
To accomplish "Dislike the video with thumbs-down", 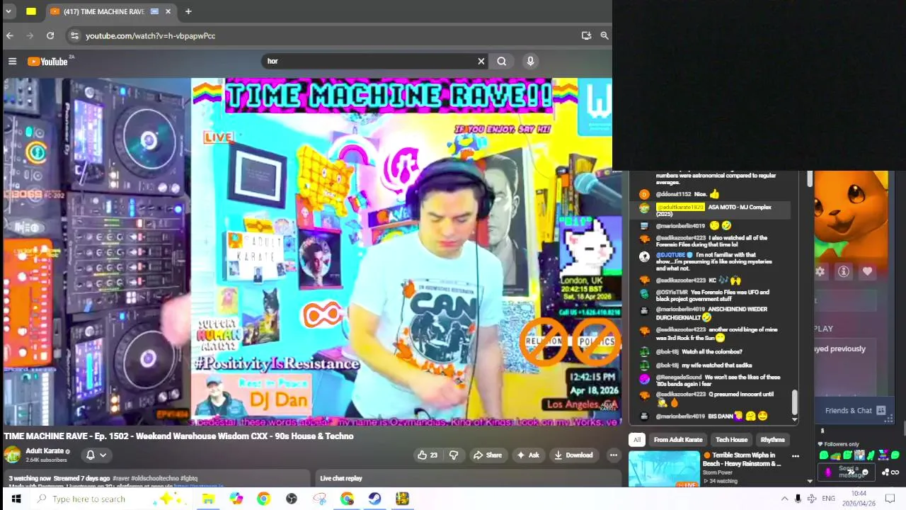I will [x=454, y=455].
